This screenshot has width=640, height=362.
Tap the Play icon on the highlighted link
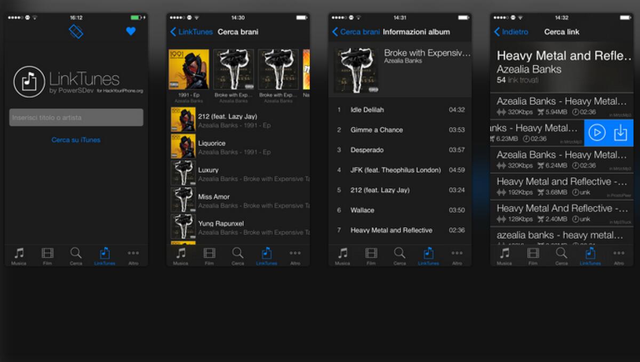click(x=597, y=133)
